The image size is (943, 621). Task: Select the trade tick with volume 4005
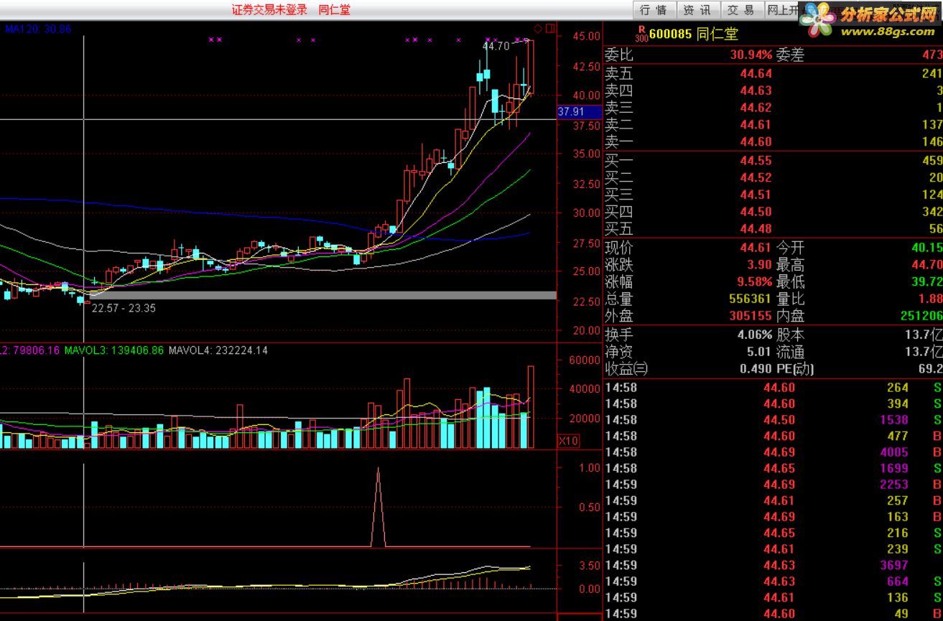coord(774,452)
